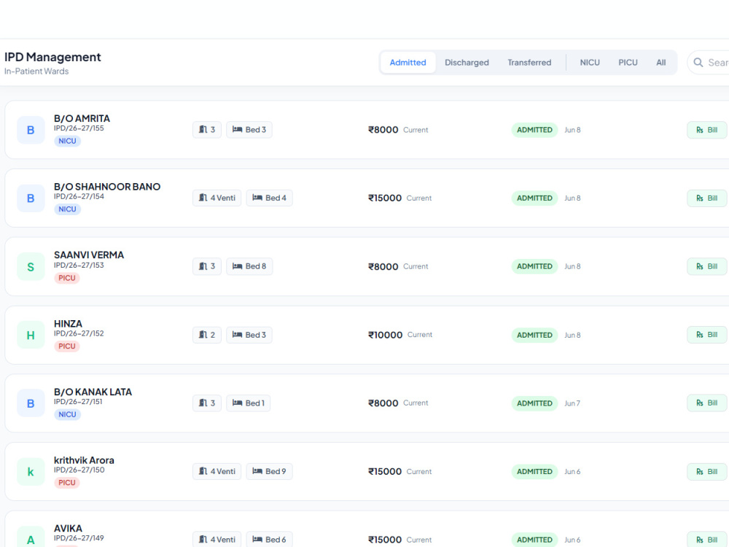
Task: Click Bed 4 badge for SHAHNOOR BANO
Action: coord(269,198)
